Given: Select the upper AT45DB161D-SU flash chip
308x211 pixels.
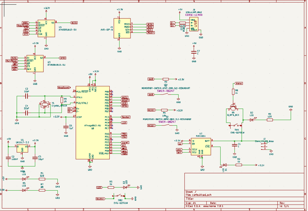Looking at the screenshot, I should (x=46, y=28).
